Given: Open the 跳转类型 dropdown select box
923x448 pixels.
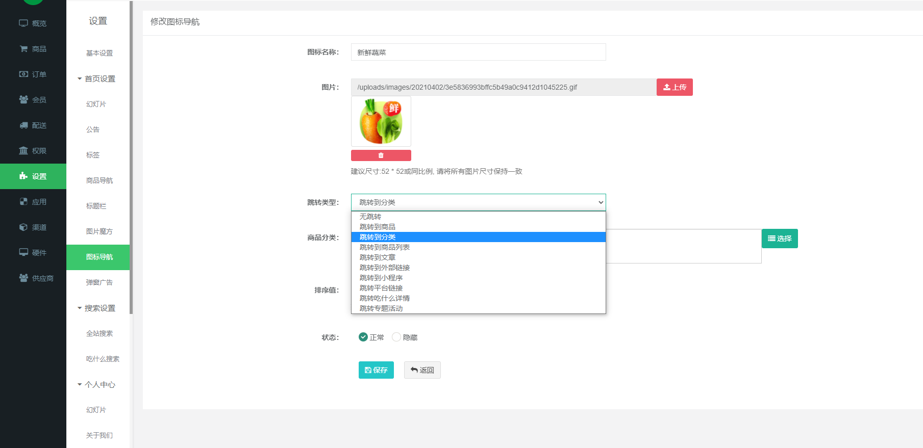Looking at the screenshot, I should [x=479, y=202].
